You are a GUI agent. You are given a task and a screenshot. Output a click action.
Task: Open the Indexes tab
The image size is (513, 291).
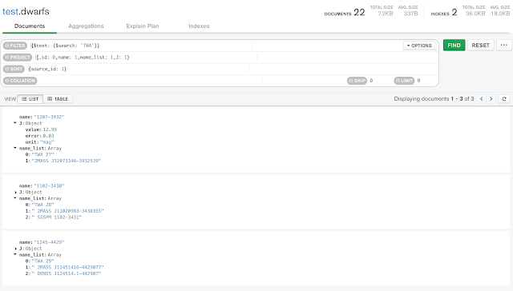click(199, 26)
